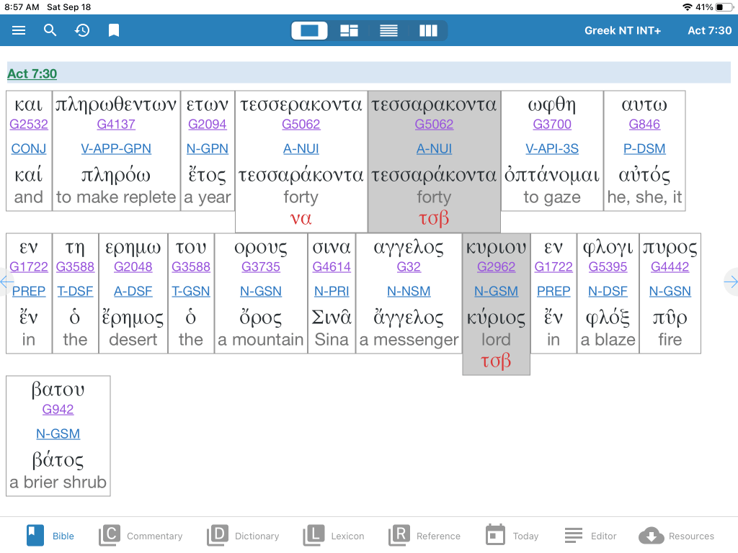Open the Reference panel
738x553 pixels.
point(424,536)
